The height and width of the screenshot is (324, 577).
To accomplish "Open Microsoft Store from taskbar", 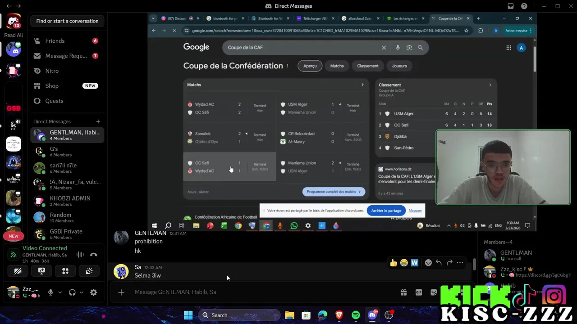I will (306, 315).
